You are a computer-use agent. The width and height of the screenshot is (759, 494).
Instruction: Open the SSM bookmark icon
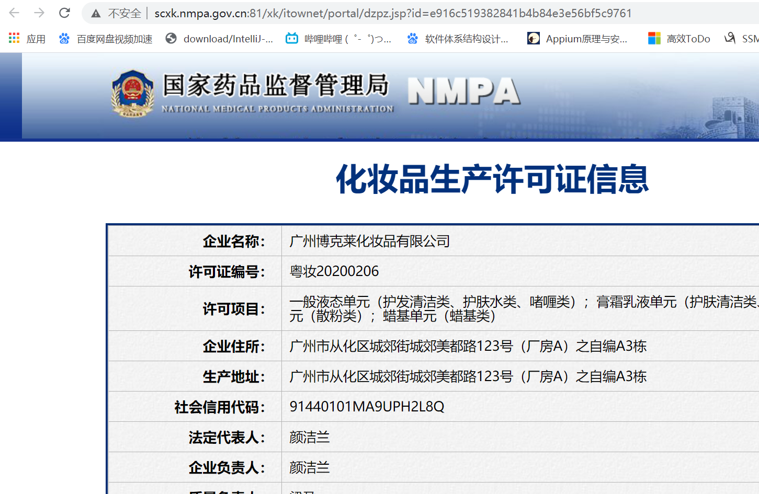pyautogui.click(x=730, y=38)
